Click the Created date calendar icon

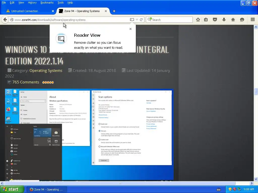point(70,70)
